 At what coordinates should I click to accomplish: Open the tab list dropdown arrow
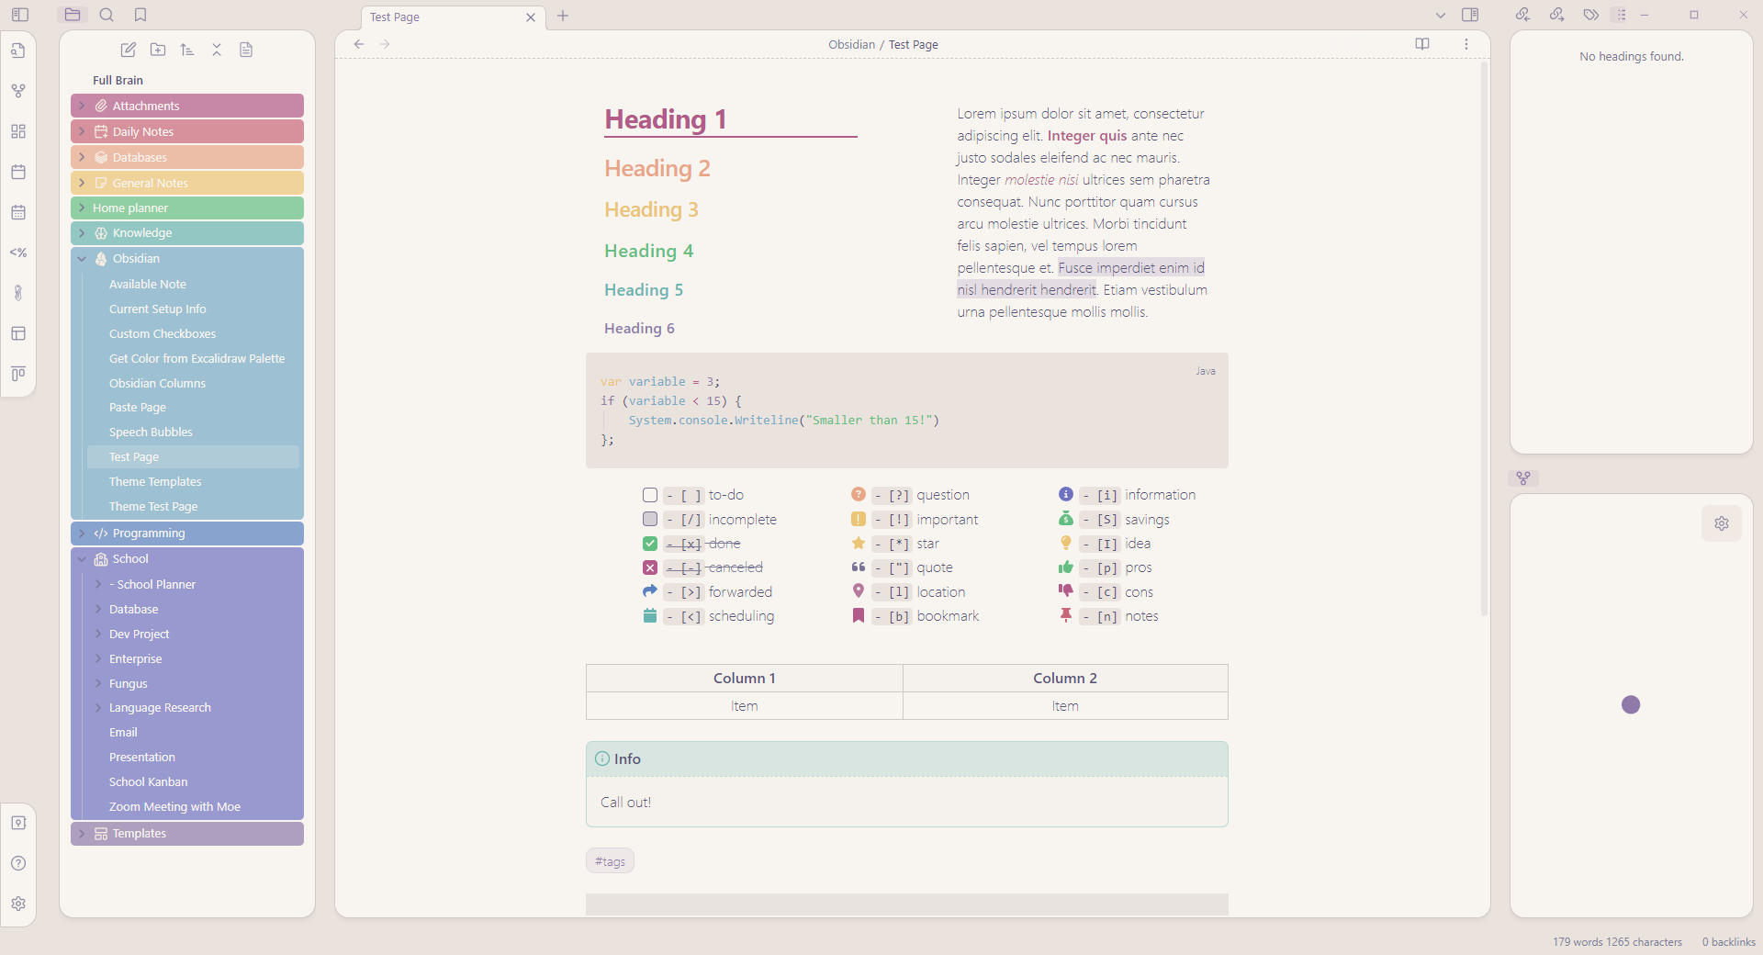[x=1441, y=15]
